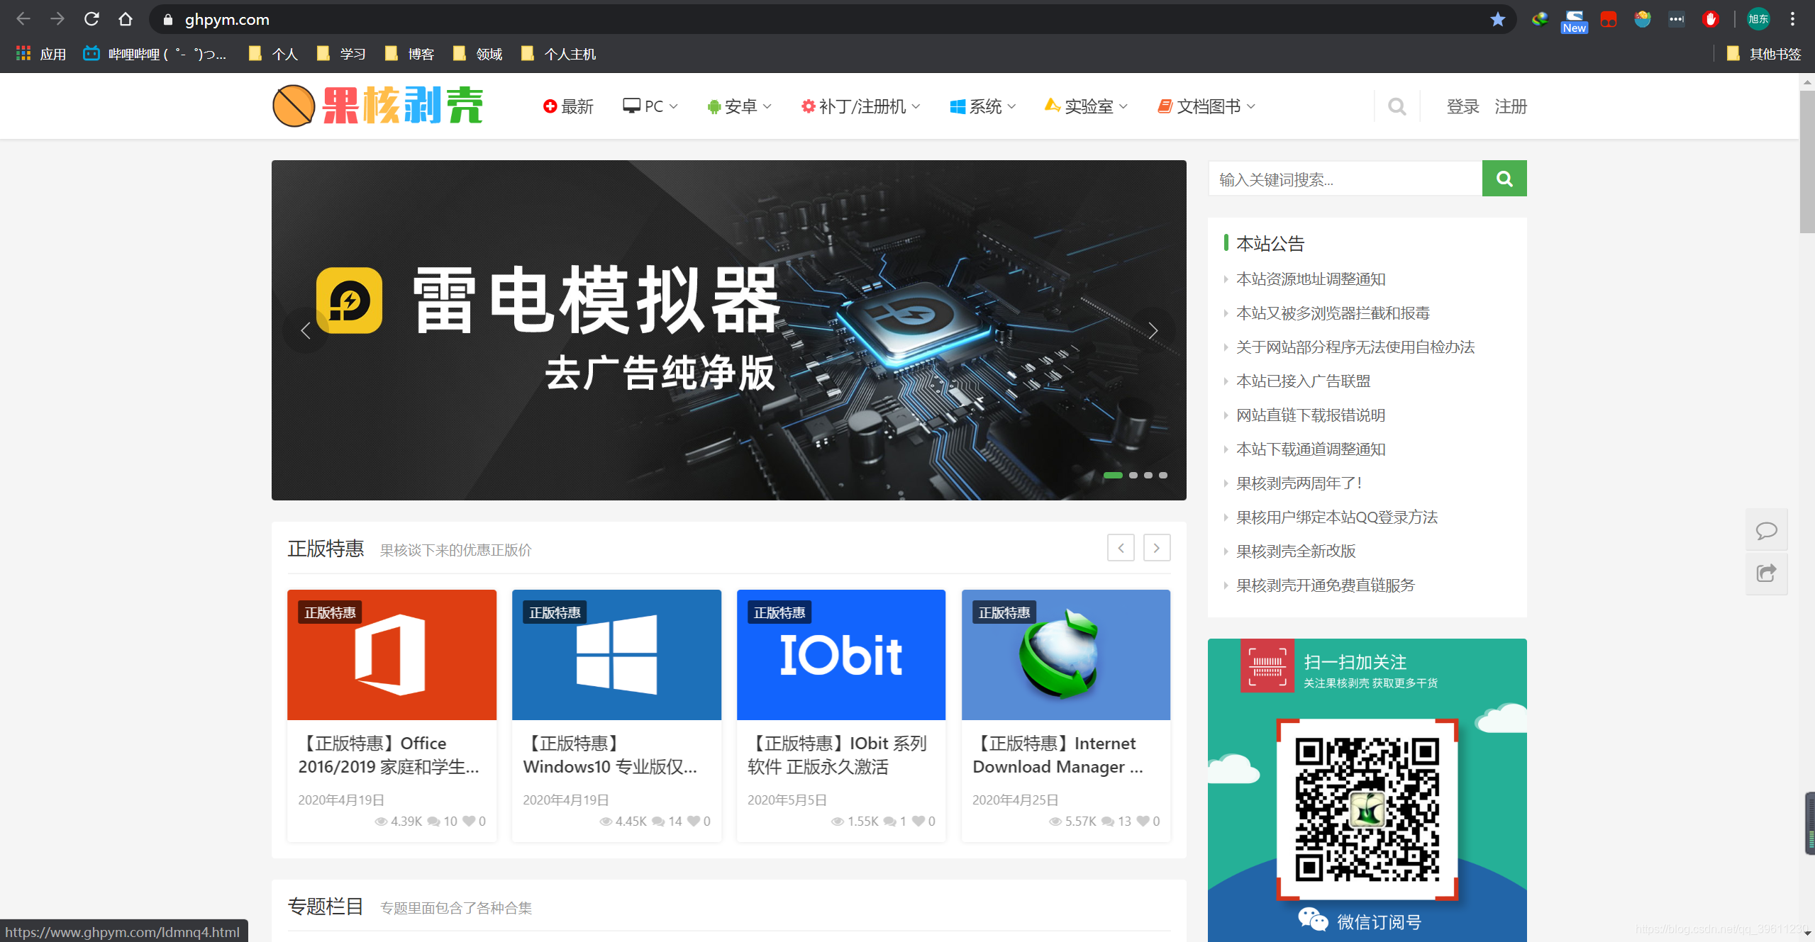Open the 果核剥壳两周年了 announcement link
This screenshot has height=942, width=1815.
(1297, 483)
